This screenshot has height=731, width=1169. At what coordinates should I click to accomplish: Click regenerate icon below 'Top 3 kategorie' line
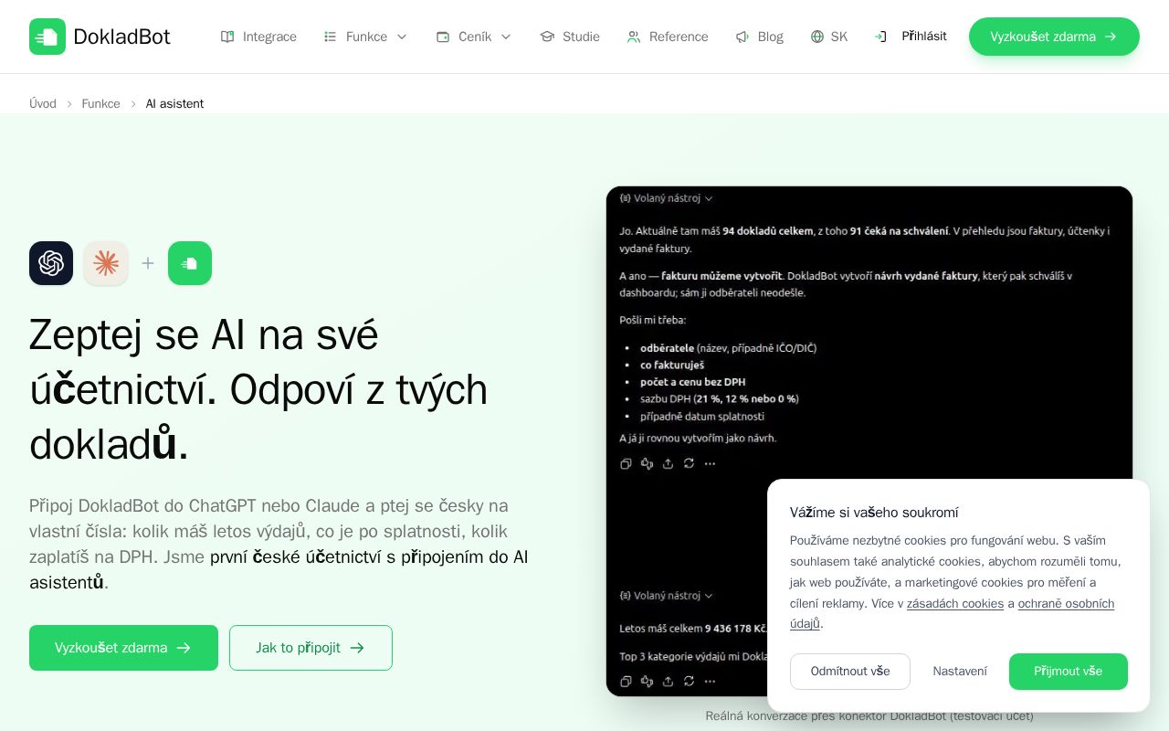(x=689, y=681)
